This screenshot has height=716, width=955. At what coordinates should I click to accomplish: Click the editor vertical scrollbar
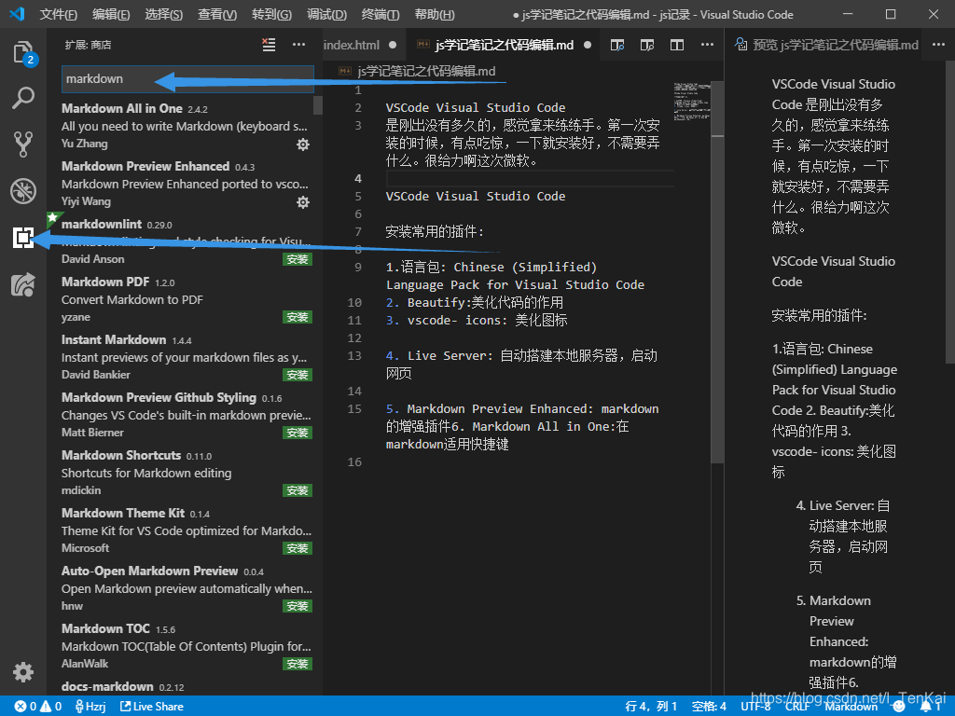coord(717,271)
